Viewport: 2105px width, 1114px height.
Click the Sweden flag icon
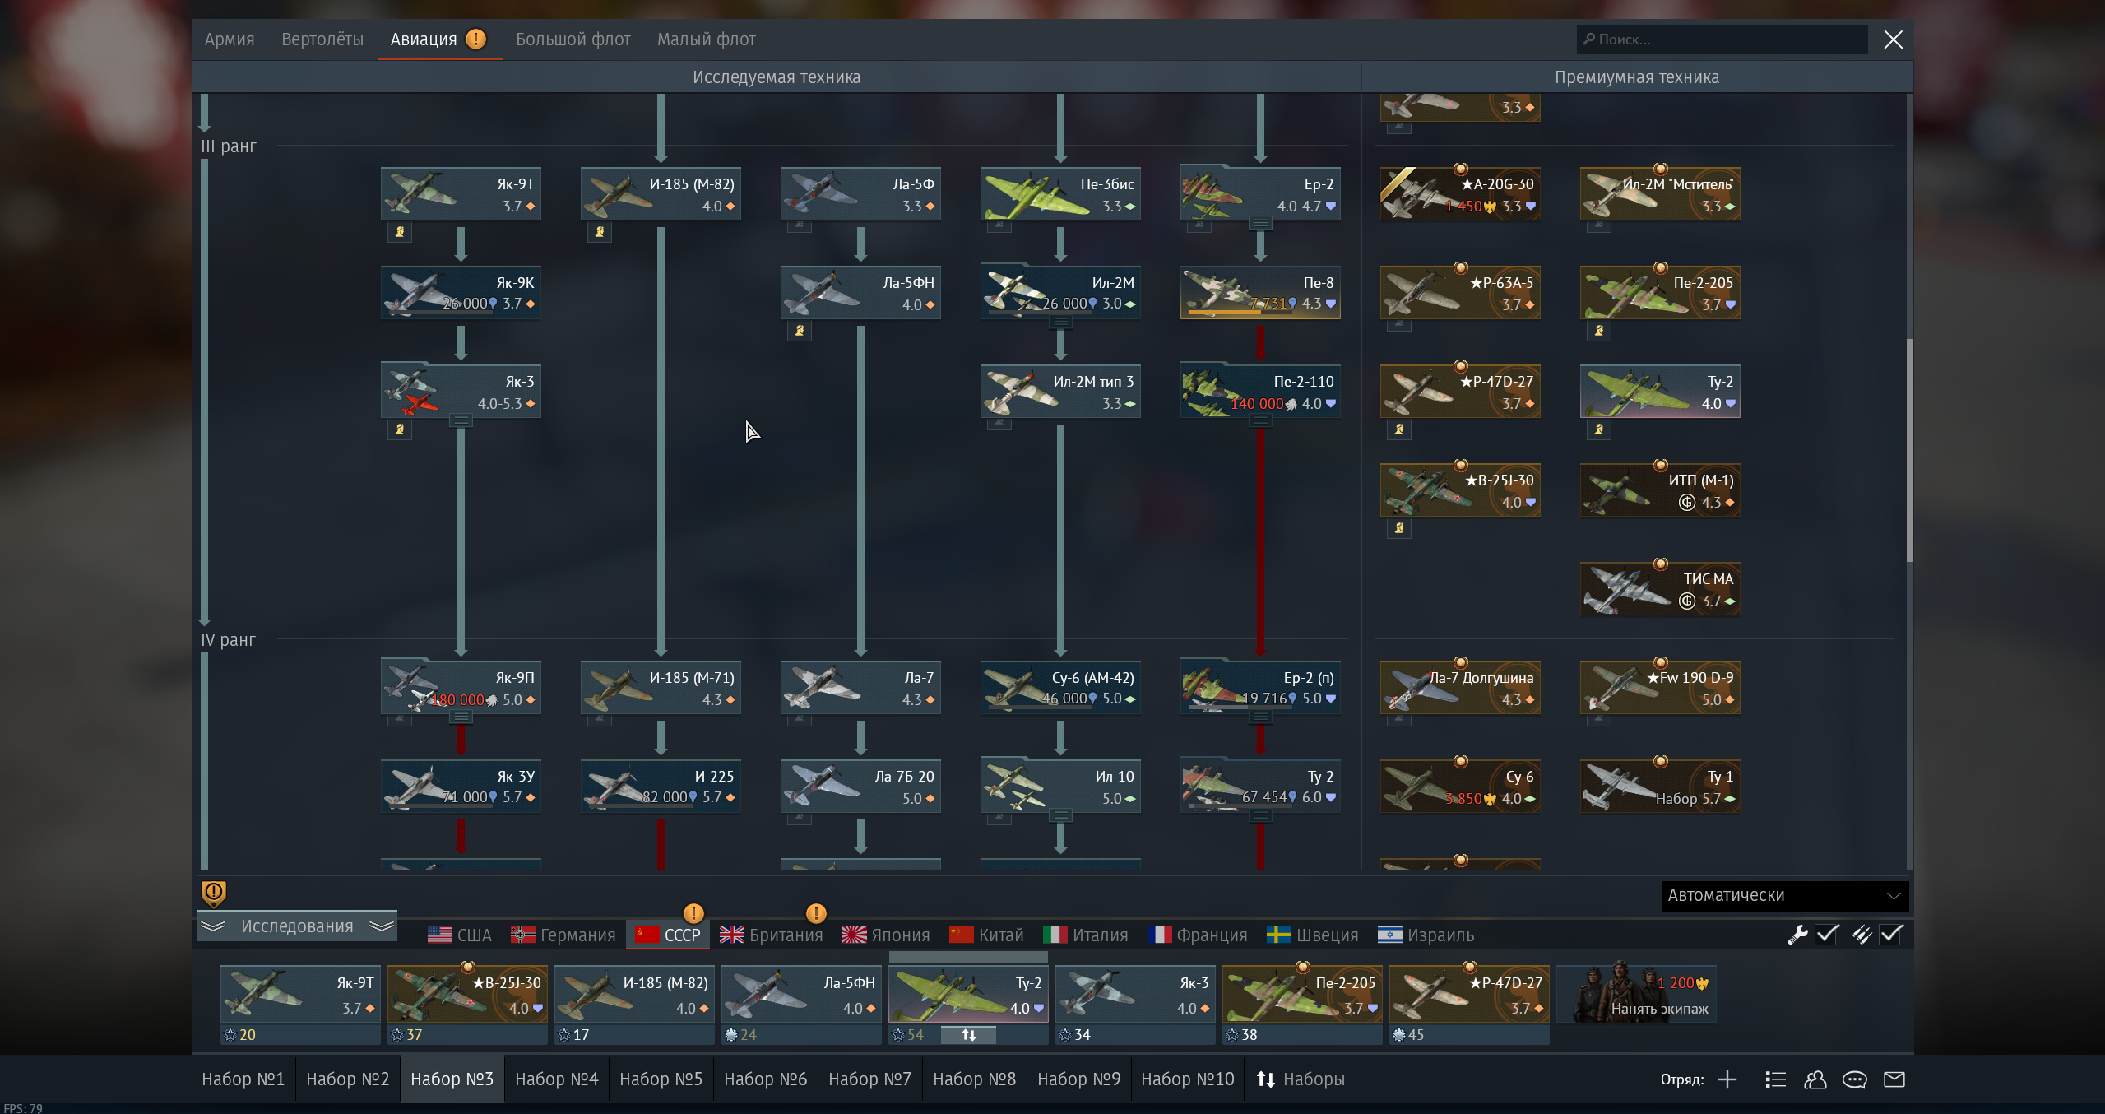click(x=1278, y=935)
